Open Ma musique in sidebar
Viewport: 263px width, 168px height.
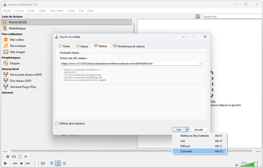(x=18, y=46)
